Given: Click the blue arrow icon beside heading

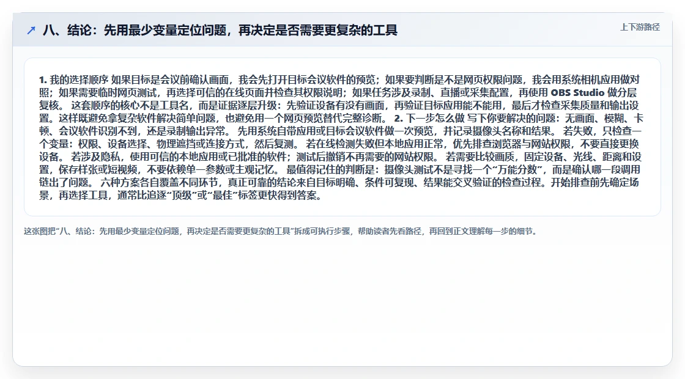Looking at the screenshot, I should coord(31,30).
